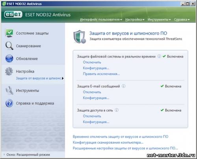
Task: Click info icon beside Защита доступа в сеть
Action: pyautogui.click(x=117, y=110)
